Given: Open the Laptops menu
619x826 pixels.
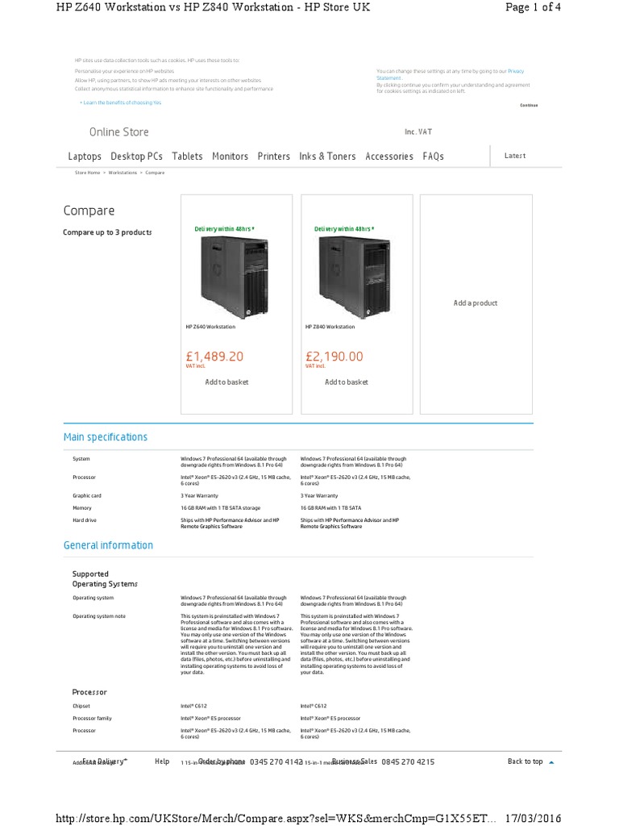Looking at the screenshot, I should [84, 156].
